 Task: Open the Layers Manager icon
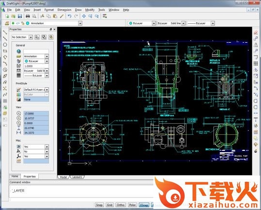[7, 23]
